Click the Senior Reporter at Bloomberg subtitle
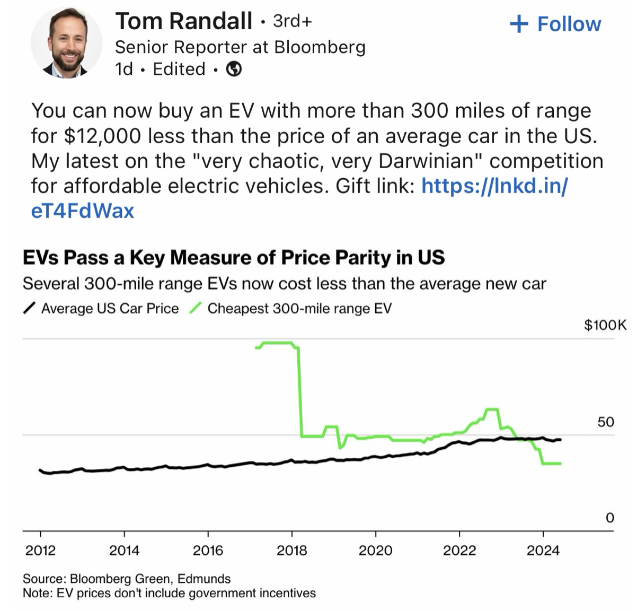637x611 pixels. [x=240, y=47]
